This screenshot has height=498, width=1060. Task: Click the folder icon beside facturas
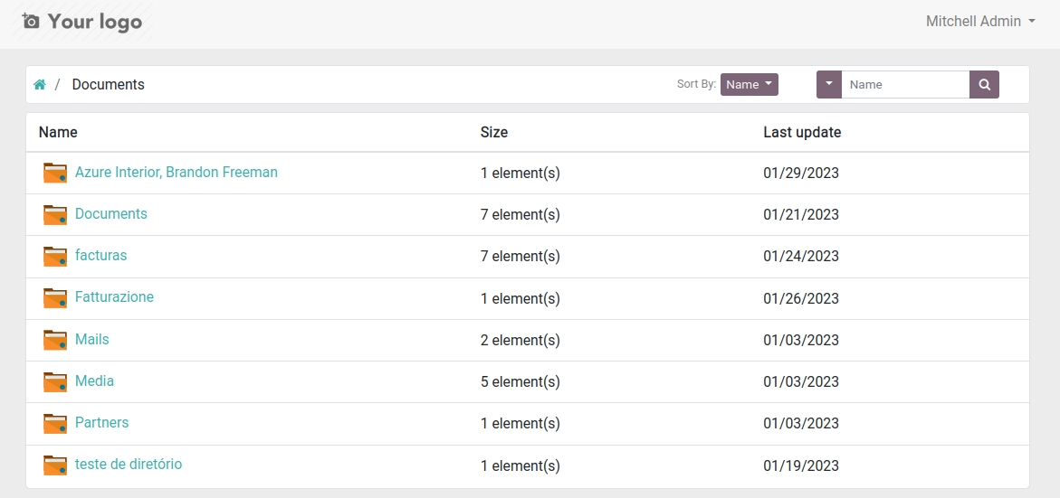pos(55,256)
